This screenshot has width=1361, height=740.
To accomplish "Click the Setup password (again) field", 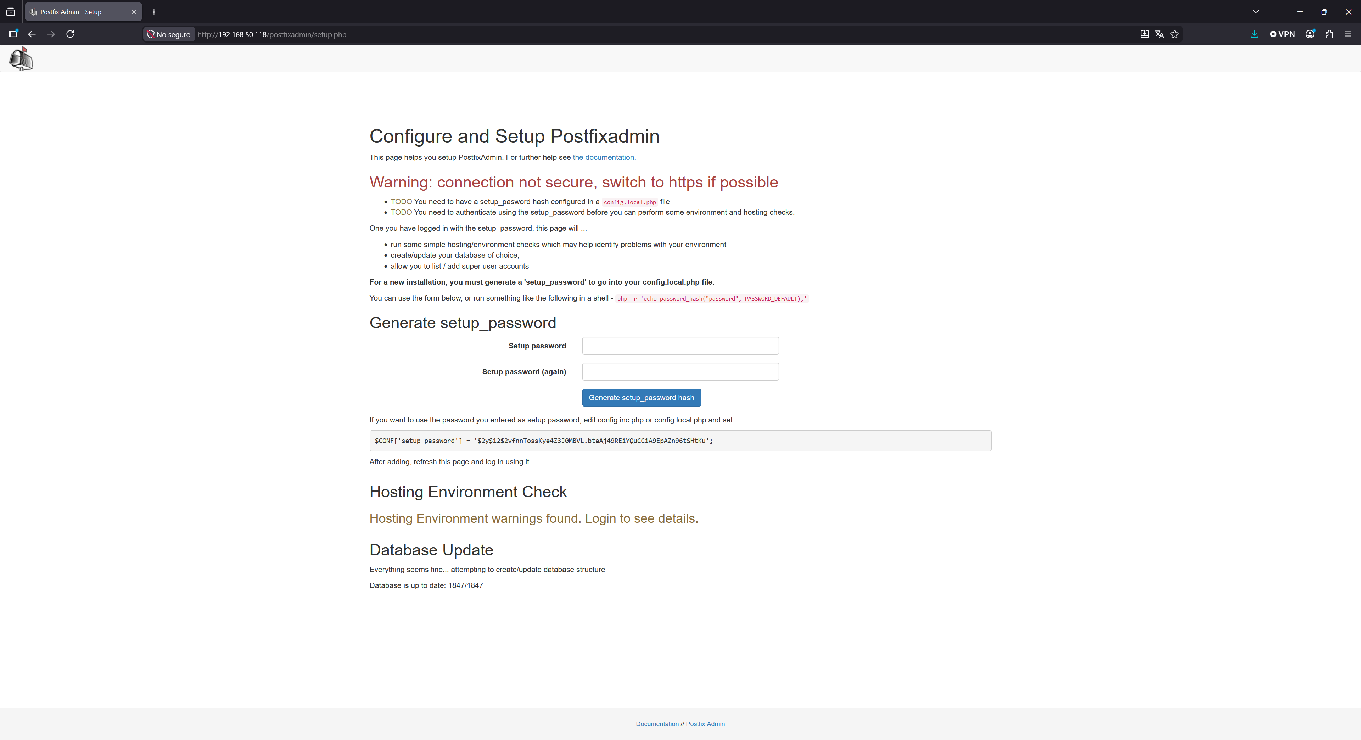I will pyautogui.click(x=680, y=371).
